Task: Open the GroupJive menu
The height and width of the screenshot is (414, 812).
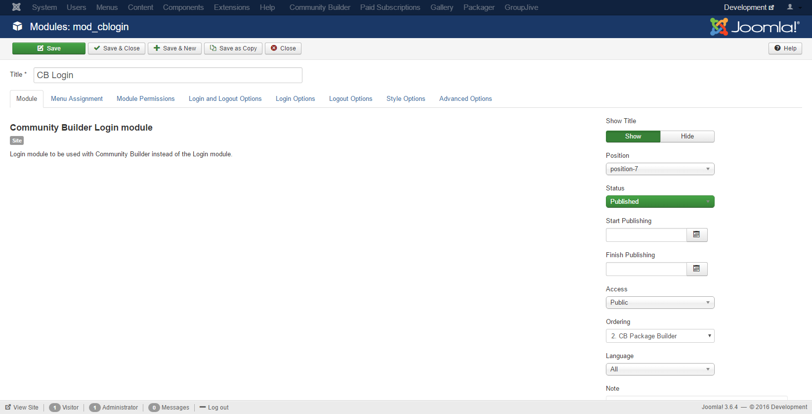Action: (x=521, y=7)
